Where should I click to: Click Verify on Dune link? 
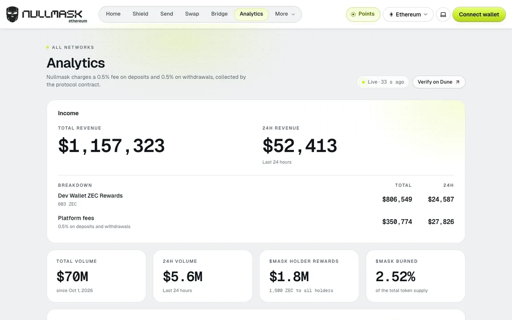439,82
